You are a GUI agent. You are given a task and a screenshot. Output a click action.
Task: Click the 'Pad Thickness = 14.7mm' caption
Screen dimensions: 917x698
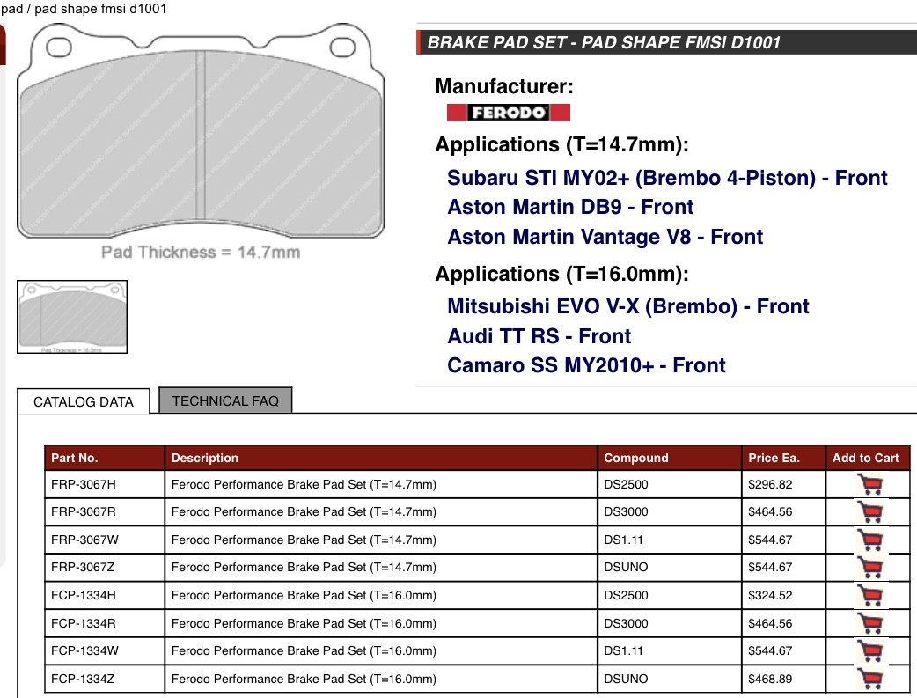201,252
